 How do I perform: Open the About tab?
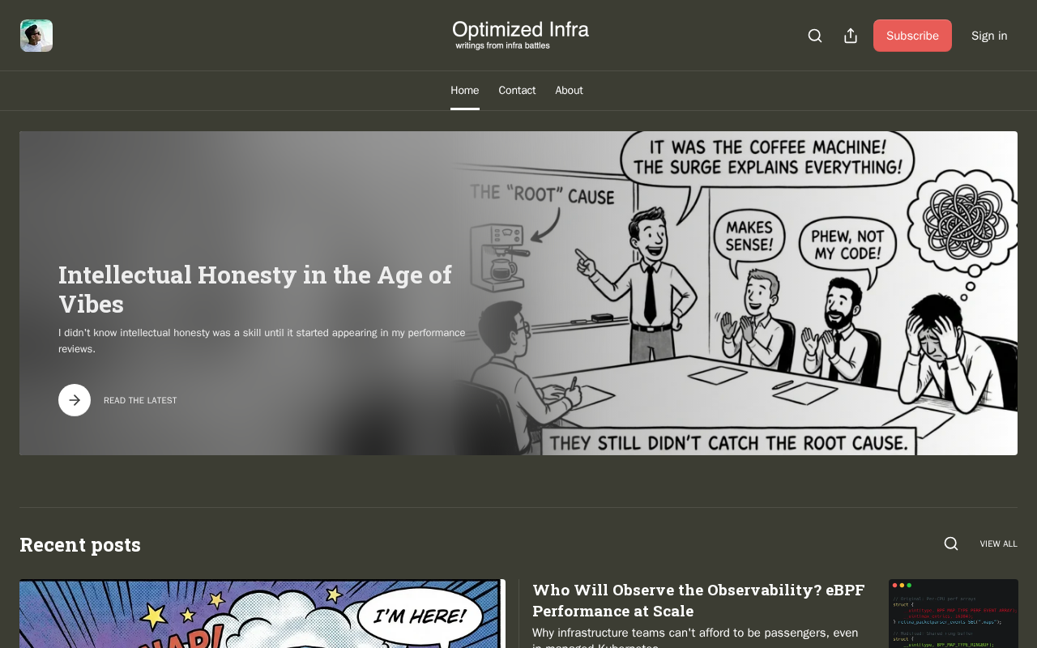point(569,91)
